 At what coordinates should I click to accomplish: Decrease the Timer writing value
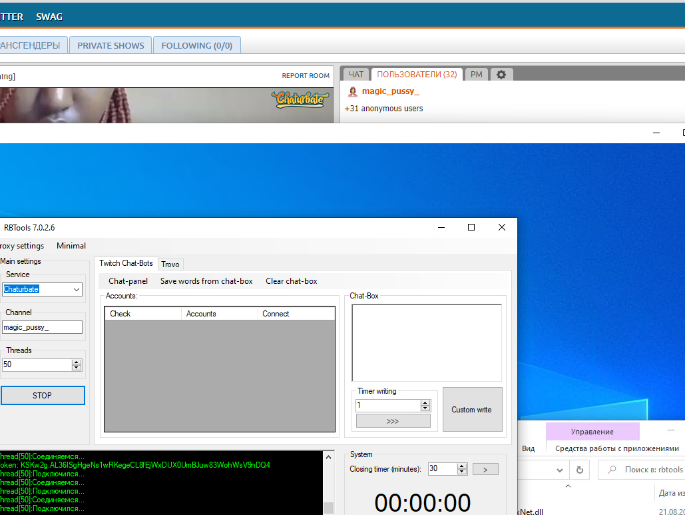425,408
